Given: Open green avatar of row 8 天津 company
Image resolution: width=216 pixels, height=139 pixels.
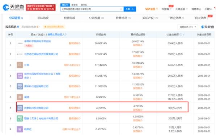Looking at the screenshot, I should [x=20, y=118].
